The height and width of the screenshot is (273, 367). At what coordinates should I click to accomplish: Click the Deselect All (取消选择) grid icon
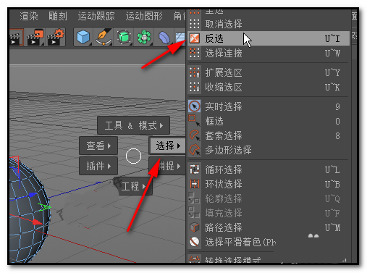point(195,24)
